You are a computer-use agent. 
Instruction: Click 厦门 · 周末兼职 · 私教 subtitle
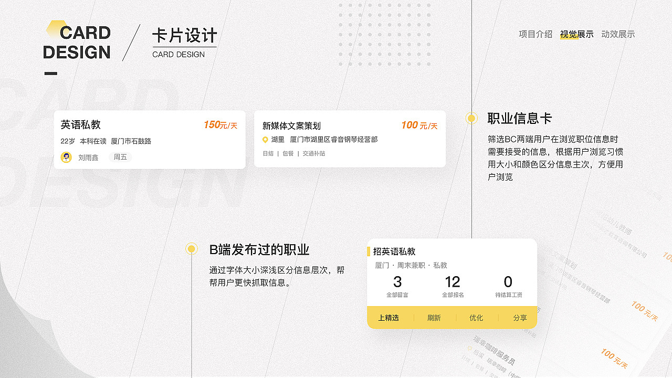pos(411,265)
